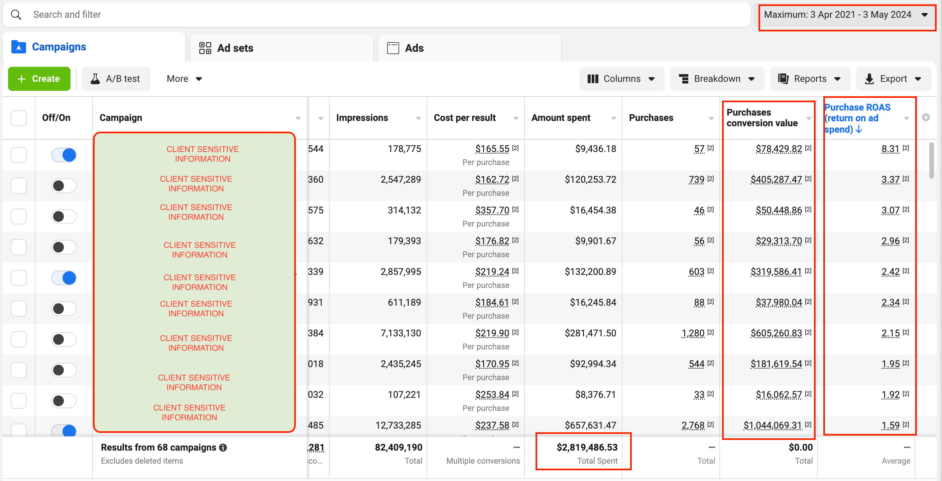Image resolution: width=942 pixels, height=481 pixels.
Task: Check the select-all campaigns checkbox
Action: (19, 118)
